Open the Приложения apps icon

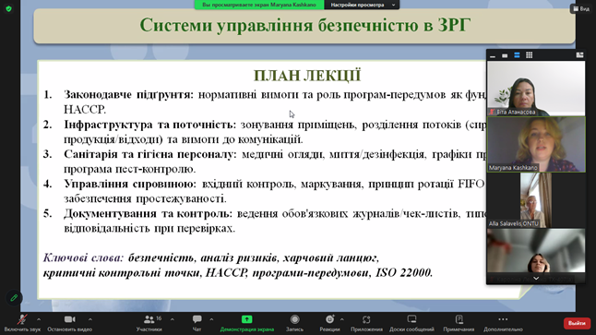tap(366, 319)
